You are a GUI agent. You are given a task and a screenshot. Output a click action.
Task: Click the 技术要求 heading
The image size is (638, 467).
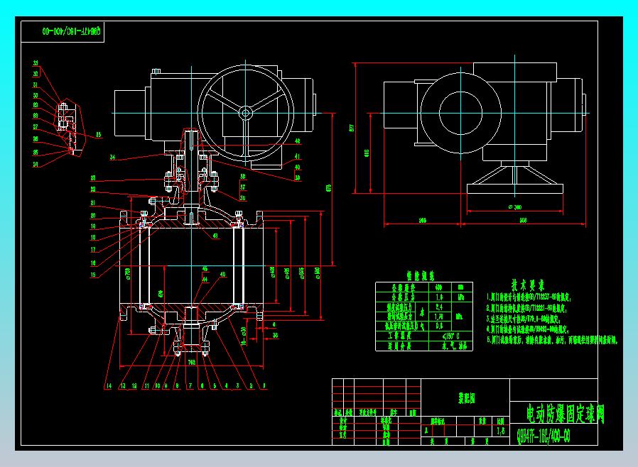(527, 285)
